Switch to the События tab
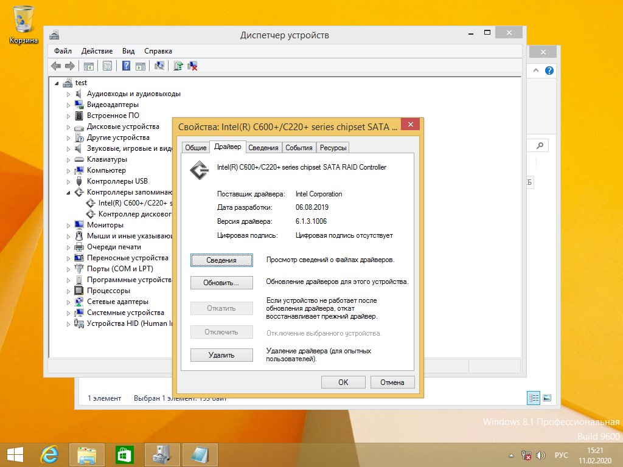Screen dimensions: 623x467 (299, 148)
